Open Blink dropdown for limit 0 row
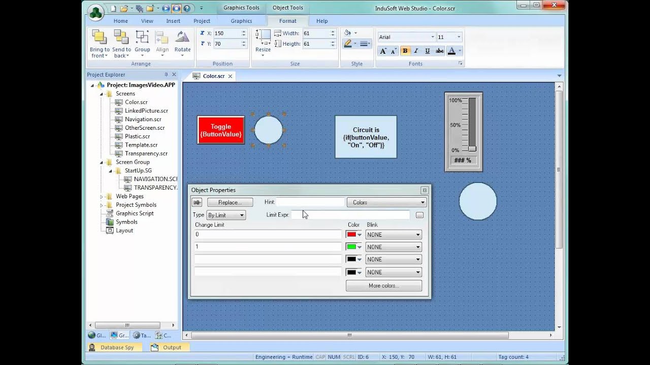 [x=394, y=234]
